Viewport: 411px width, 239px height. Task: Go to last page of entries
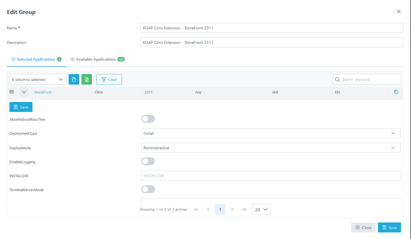(244, 209)
